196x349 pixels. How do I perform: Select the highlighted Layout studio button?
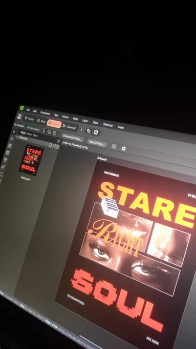54,124
